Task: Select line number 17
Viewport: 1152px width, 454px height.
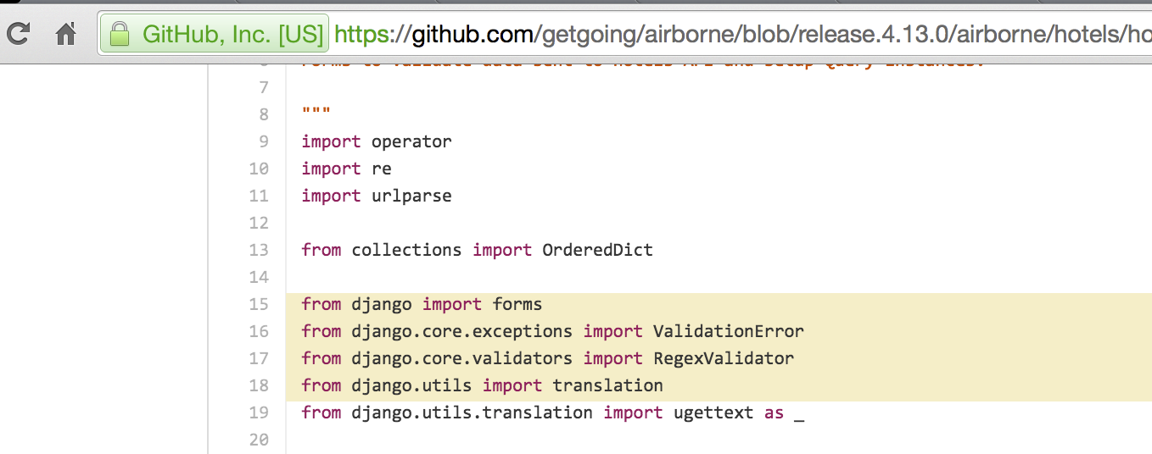Action: pos(259,358)
